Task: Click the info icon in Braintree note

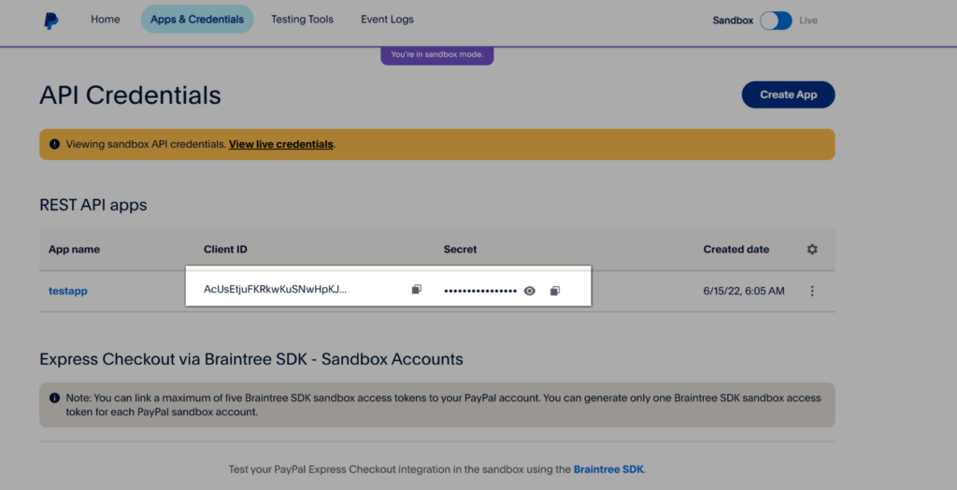Action: click(55, 398)
